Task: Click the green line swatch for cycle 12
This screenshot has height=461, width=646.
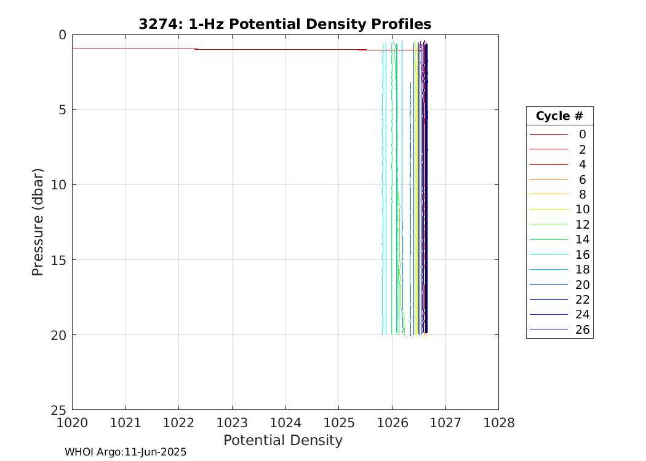Action: coord(549,224)
